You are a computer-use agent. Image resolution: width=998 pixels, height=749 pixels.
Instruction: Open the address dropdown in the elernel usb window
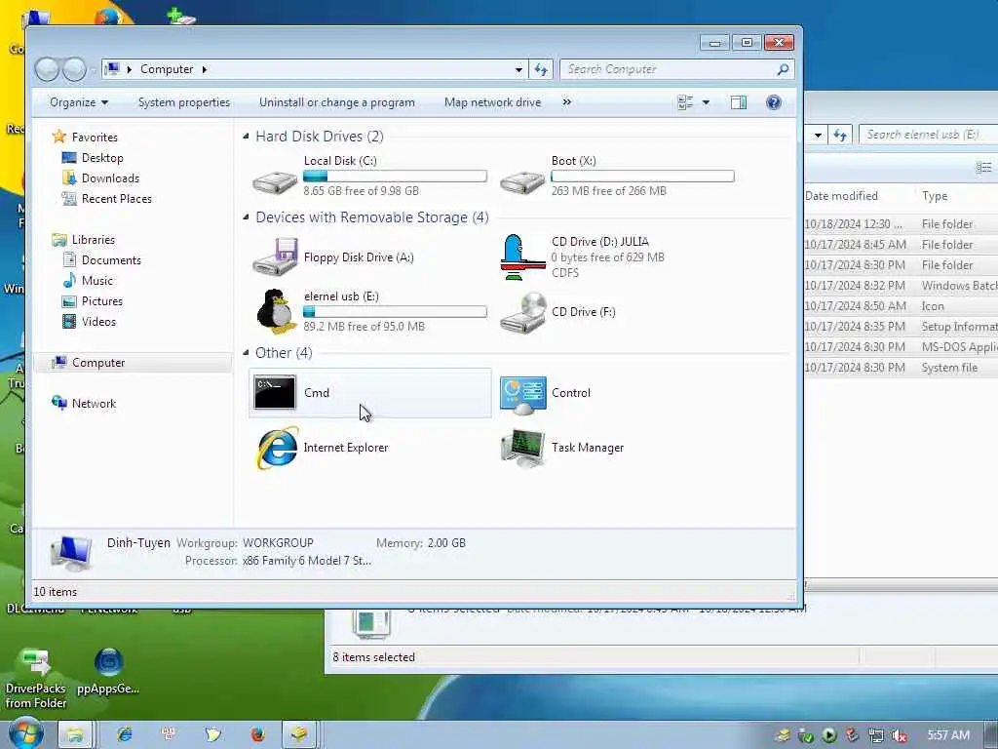(x=818, y=135)
